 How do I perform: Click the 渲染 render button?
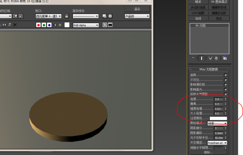pyautogui.click(x=137, y=9)
